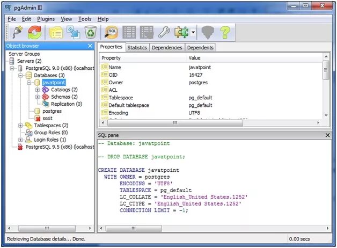This screenshot has height=248, width=337.
Task: Open the Plugins menu
Action: click(x=46, y=19)
